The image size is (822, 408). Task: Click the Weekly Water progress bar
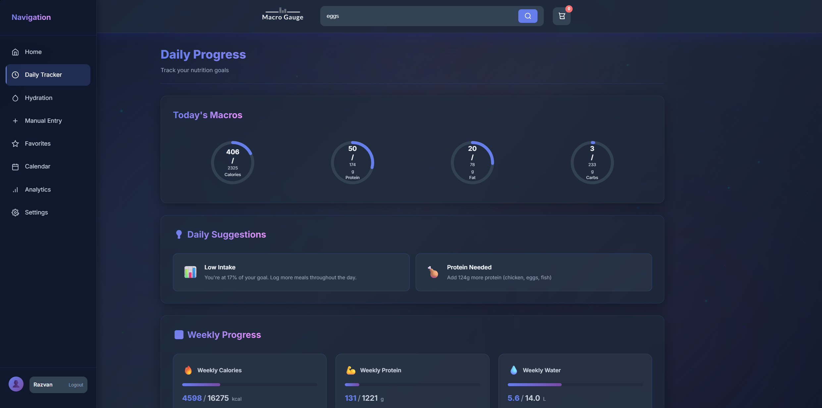(575, 385)
